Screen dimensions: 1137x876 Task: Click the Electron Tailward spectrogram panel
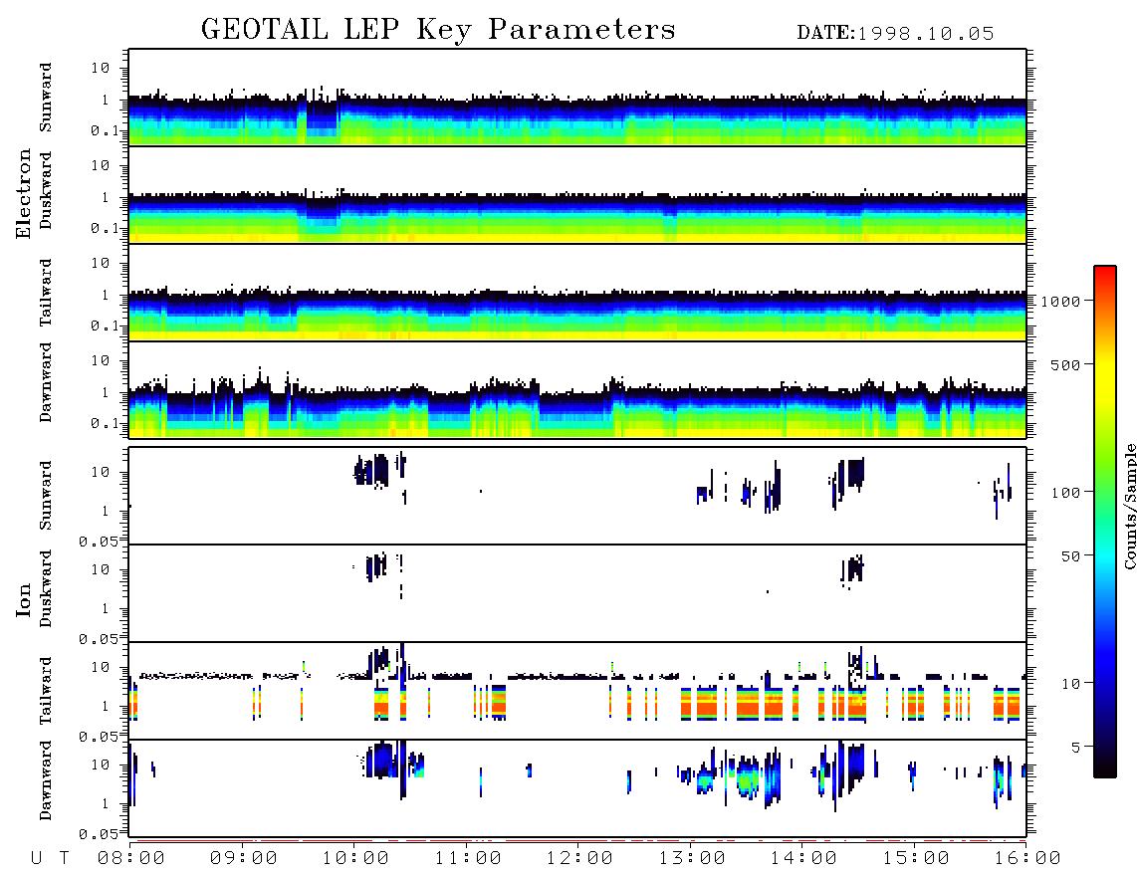[577, 293]
